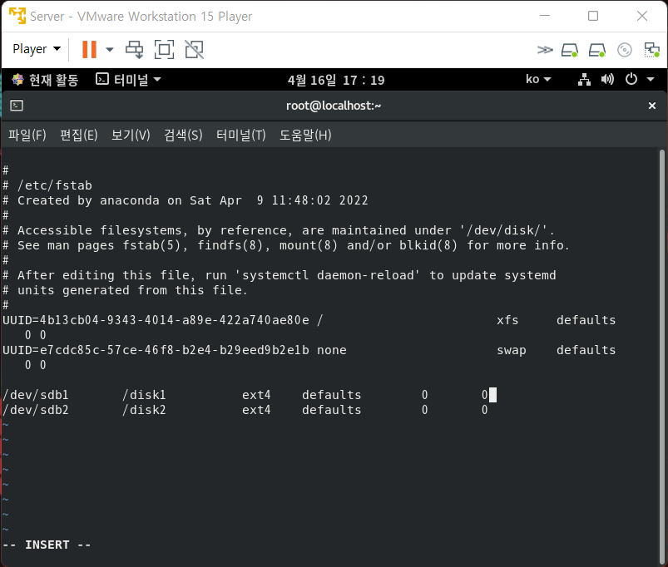Open the 보기(V) menu
This screenshot has height=567, width=668.
(131, 136)
